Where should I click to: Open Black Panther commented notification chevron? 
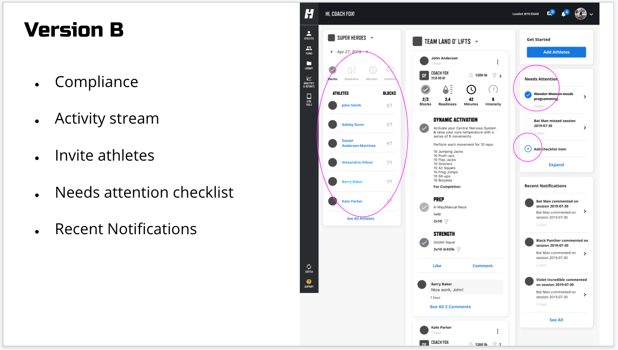tap(585, 253)
